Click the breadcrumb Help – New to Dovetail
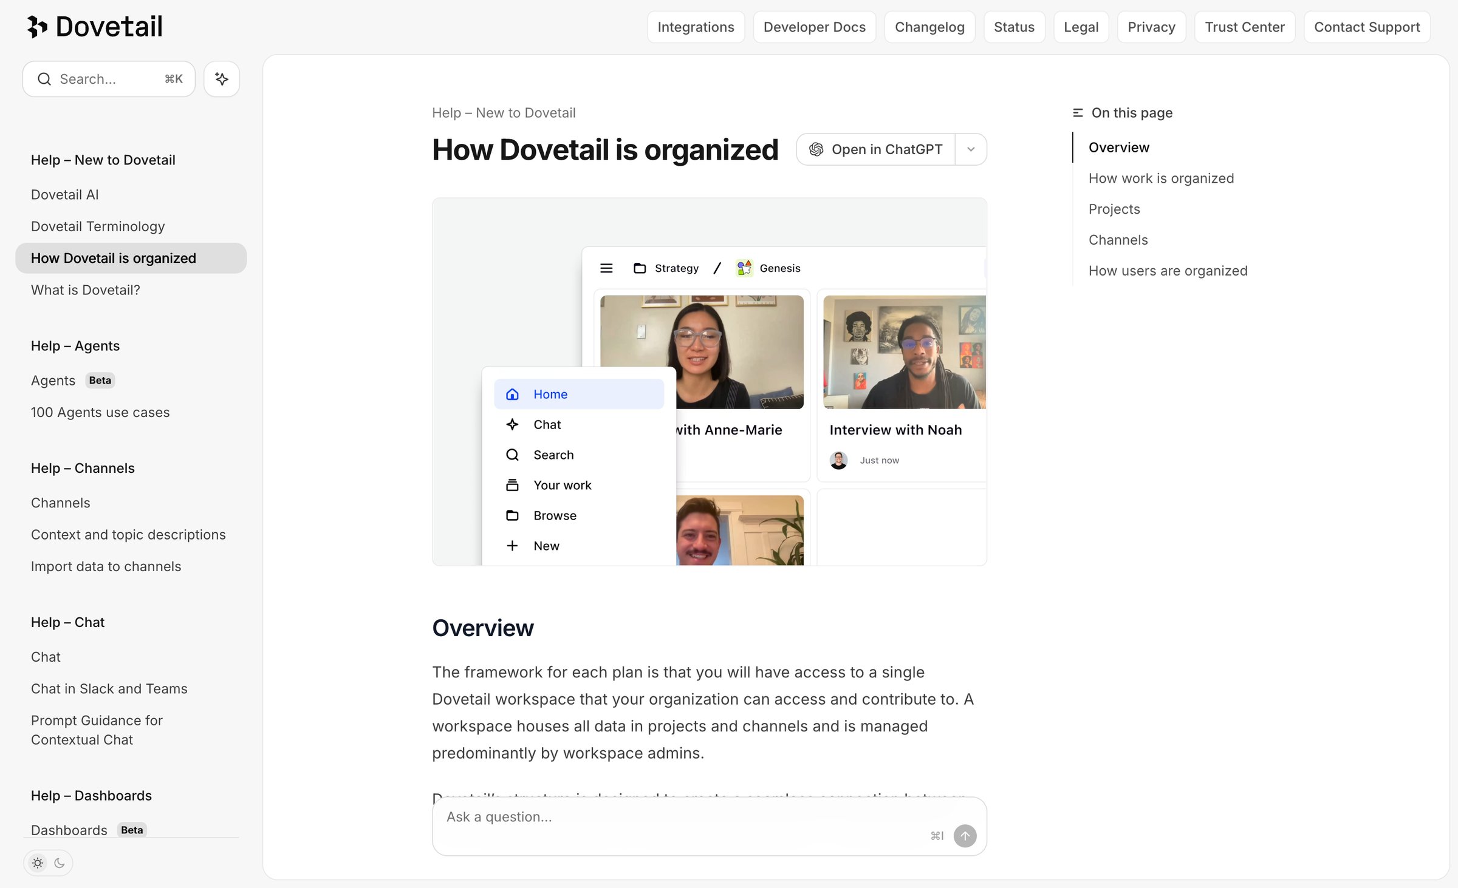Image resolution: width=1458 pixels, height=888 pixels. (x=504, y=113)
